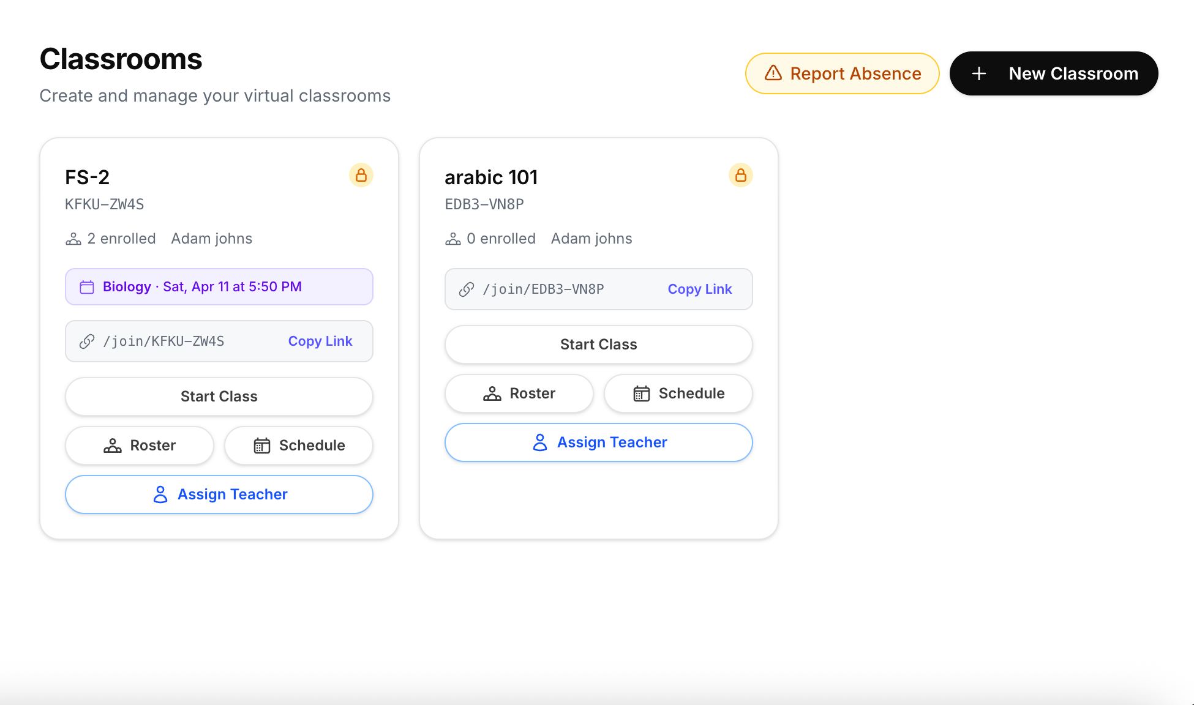Copy Link for FS-2 classroom
Image resolution: width=1194 pixels, height=705 pixels.
[x=320, y=341]
